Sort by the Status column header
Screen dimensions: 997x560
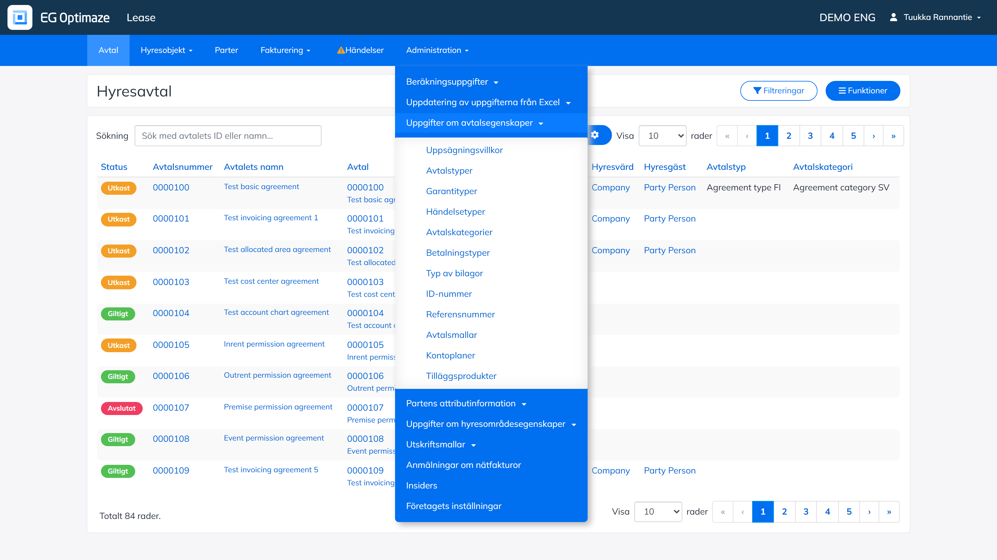coord(114,167)
